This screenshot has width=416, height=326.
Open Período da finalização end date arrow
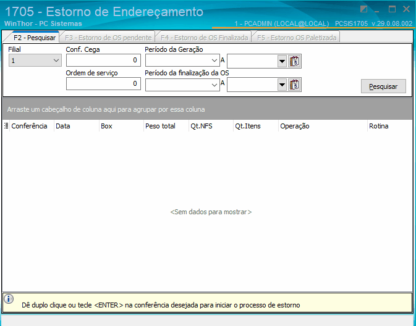(282, 85)
